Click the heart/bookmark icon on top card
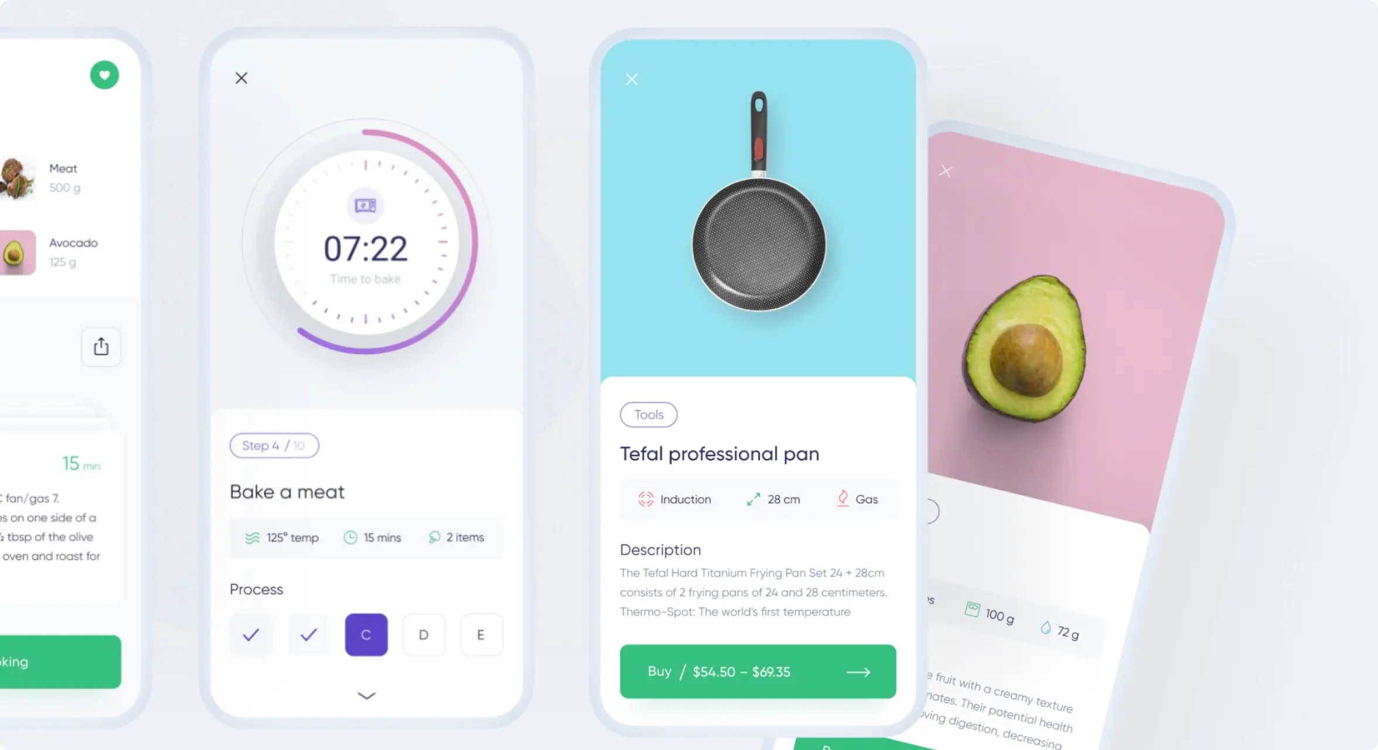 (104, 75)
